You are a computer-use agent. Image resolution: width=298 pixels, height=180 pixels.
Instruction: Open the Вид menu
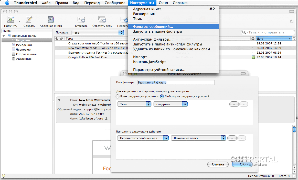(x=76, y=3)
